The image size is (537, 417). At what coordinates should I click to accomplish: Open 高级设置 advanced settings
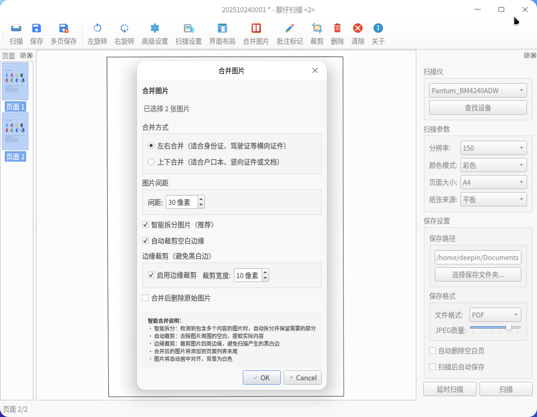click(x=155, y=34)
